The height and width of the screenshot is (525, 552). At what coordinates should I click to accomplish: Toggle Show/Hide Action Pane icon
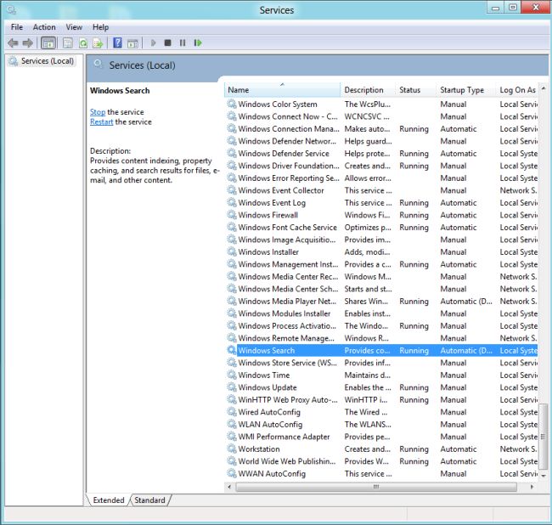[x=132, y=43]
